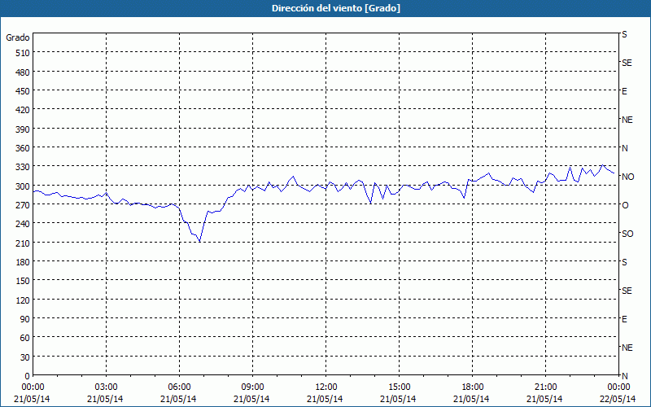Select the 120 degree axis label
651x407 pixels.
click(24, 300)
